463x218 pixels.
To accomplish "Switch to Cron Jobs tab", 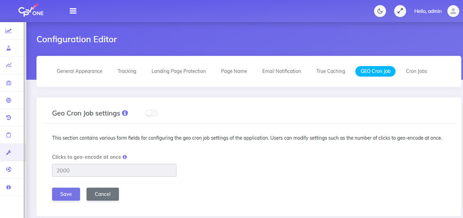I will click(x=416, y=71).
